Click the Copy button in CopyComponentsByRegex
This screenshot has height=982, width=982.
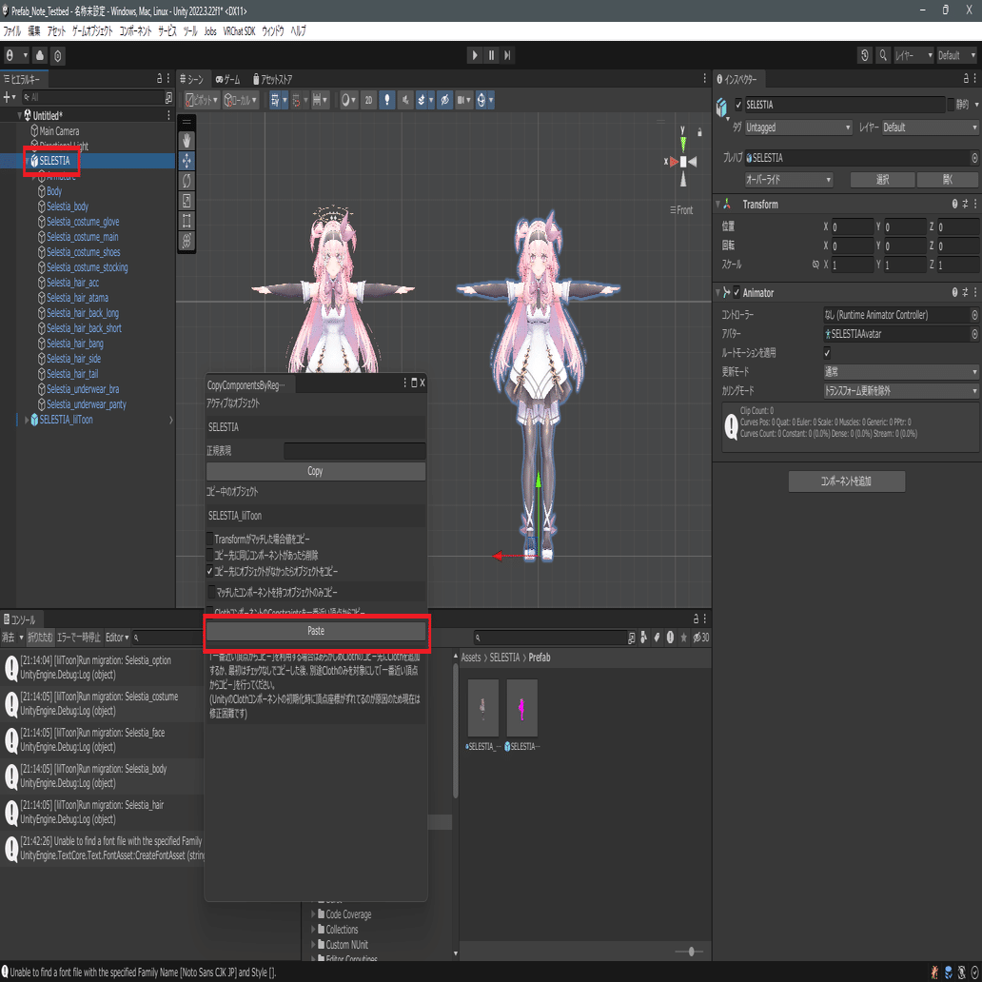[316, 471]
